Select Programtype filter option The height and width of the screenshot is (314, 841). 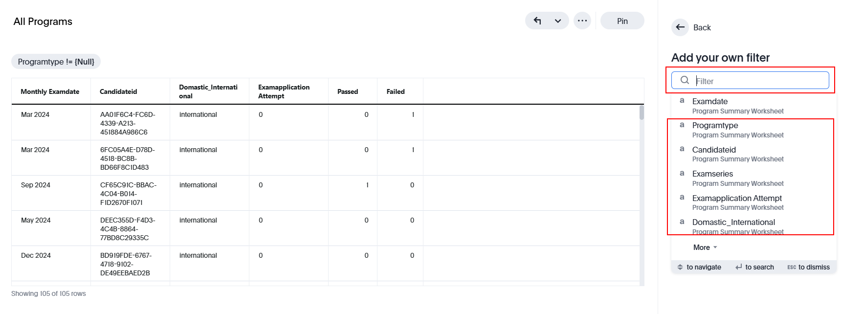pyautogui.click(x=715, y=126)
